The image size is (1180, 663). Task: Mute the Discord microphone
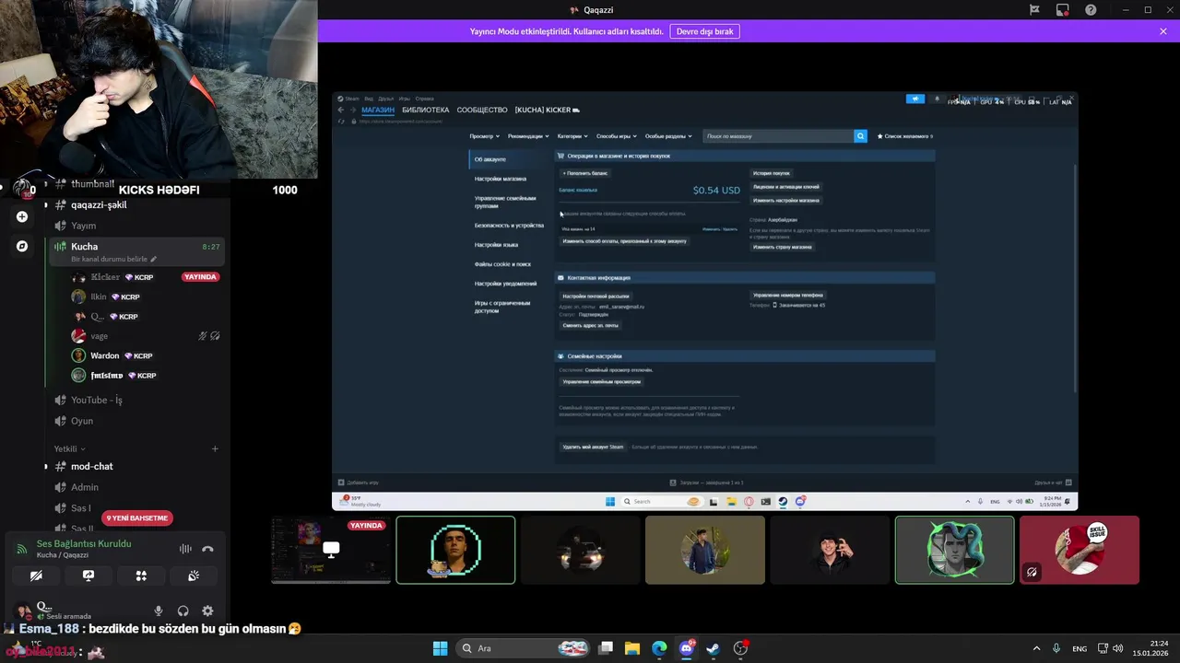click(x=159, y=611)
